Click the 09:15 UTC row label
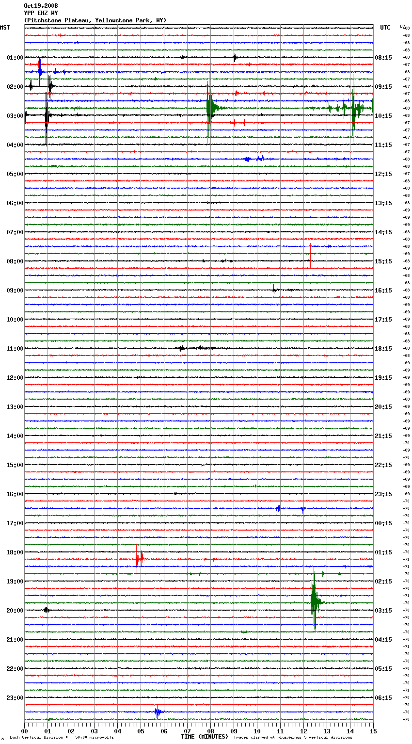 pyautogui.click(x=383, y=87)
